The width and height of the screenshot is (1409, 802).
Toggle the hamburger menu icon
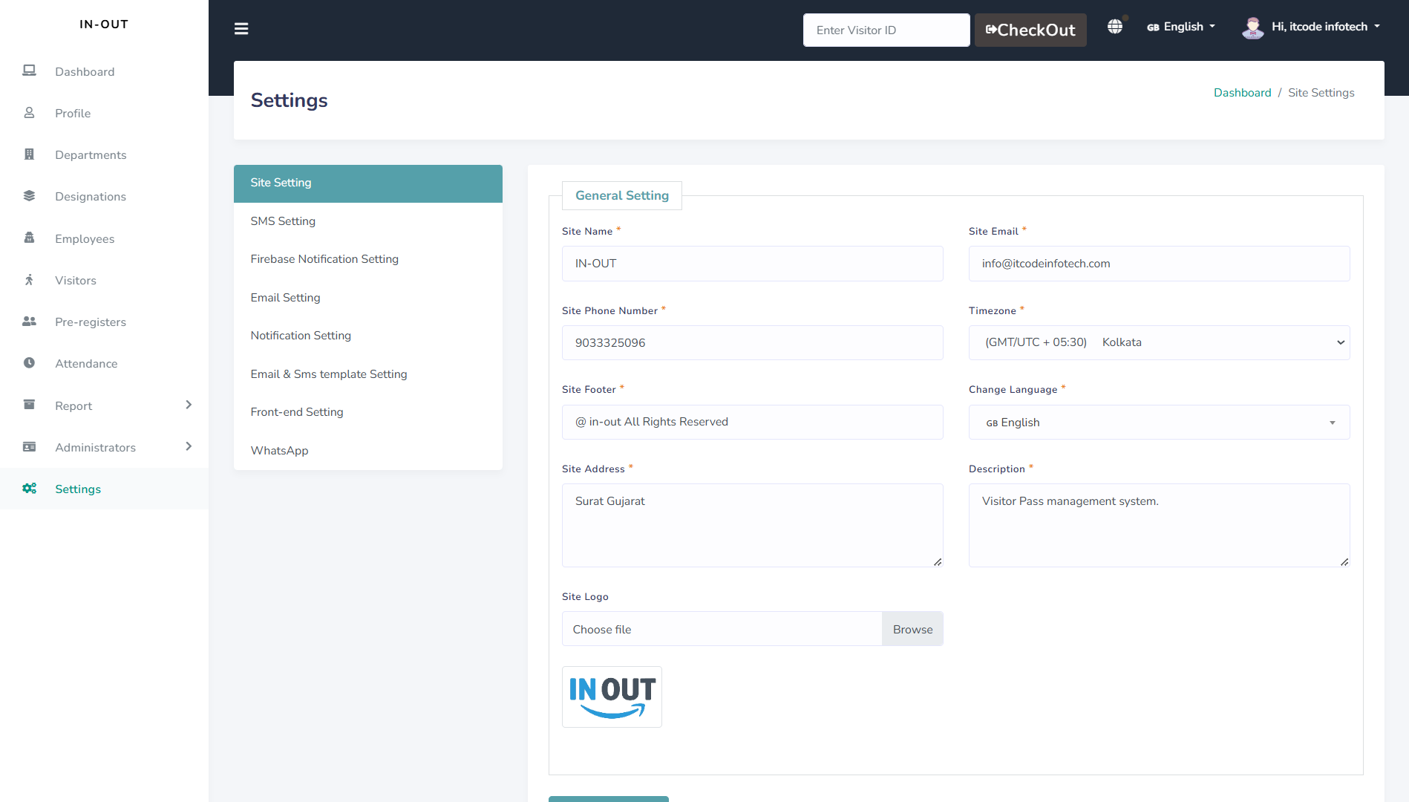click(x=241, y=29)
